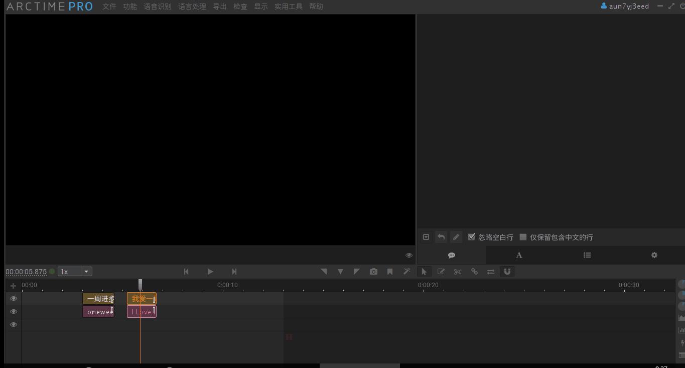Open the subtitle style panel (A icon)
The image size is (685, 368).
coord(519,255)
